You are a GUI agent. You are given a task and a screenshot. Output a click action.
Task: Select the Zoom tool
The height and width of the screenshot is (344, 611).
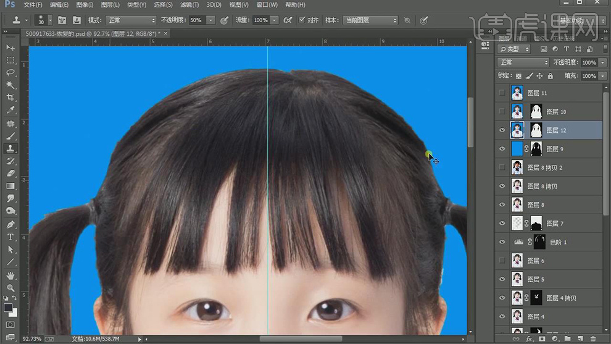(10, 288)
